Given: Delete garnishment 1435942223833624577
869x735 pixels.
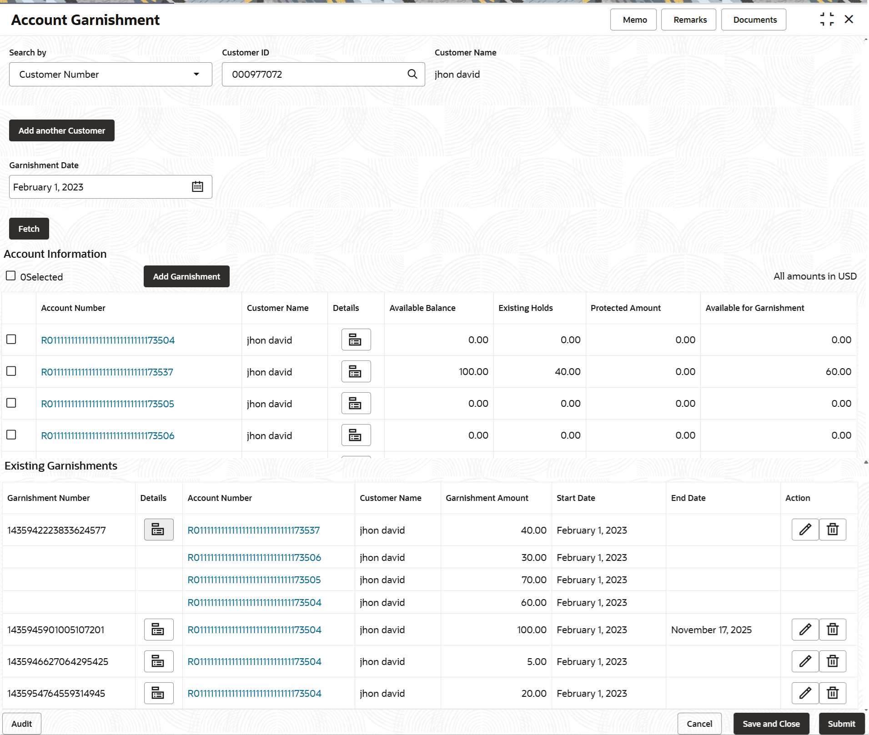Looking at the screenshot, I should point(833,530).
